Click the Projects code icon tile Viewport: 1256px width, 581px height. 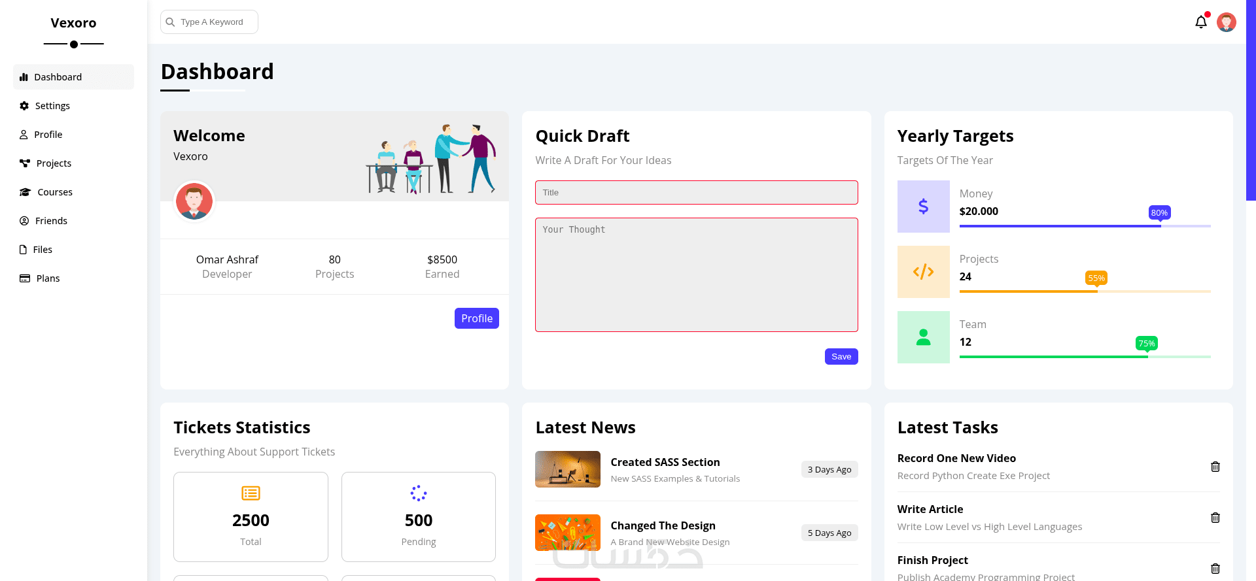pyautogui.click(x=923, y=272)
